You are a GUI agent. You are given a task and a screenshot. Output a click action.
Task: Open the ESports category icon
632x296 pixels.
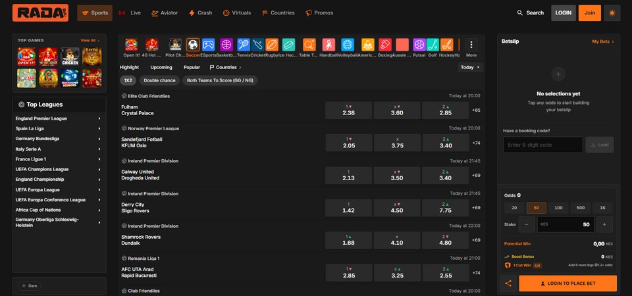(x=209, y=45)
